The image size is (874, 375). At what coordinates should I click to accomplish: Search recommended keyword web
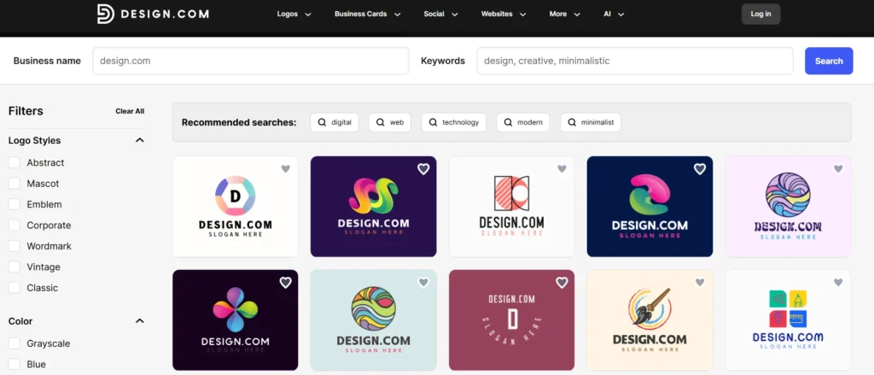(x=389, y=122)
